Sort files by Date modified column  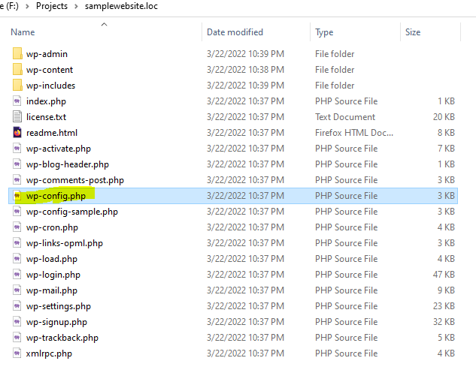(235, 32)
